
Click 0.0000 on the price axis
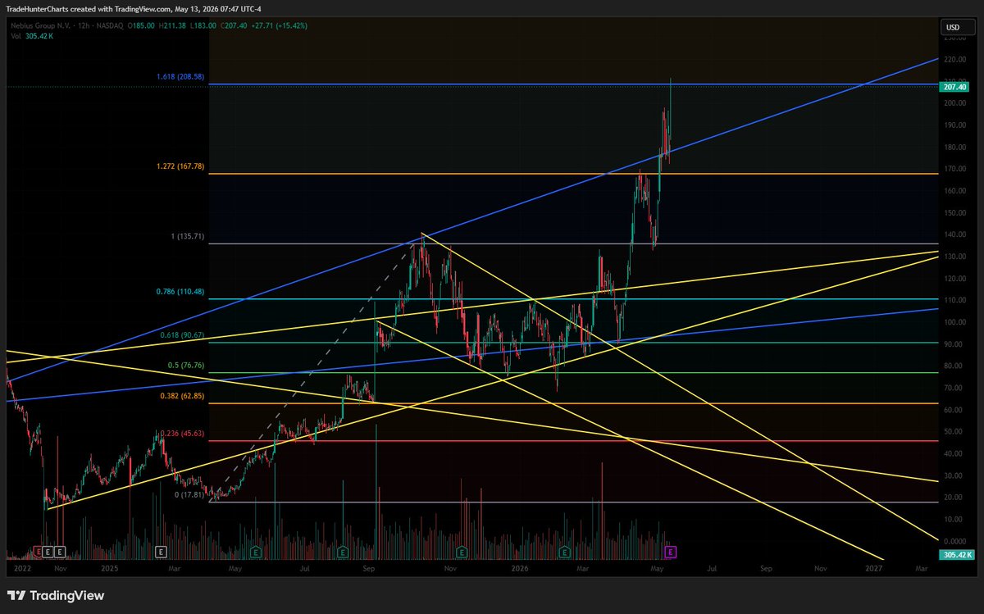click(955, 541)
